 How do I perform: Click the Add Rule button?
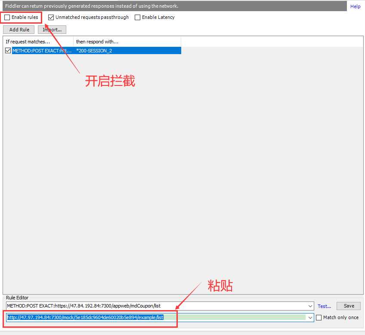pyautogui.click(x=19, y=30)
